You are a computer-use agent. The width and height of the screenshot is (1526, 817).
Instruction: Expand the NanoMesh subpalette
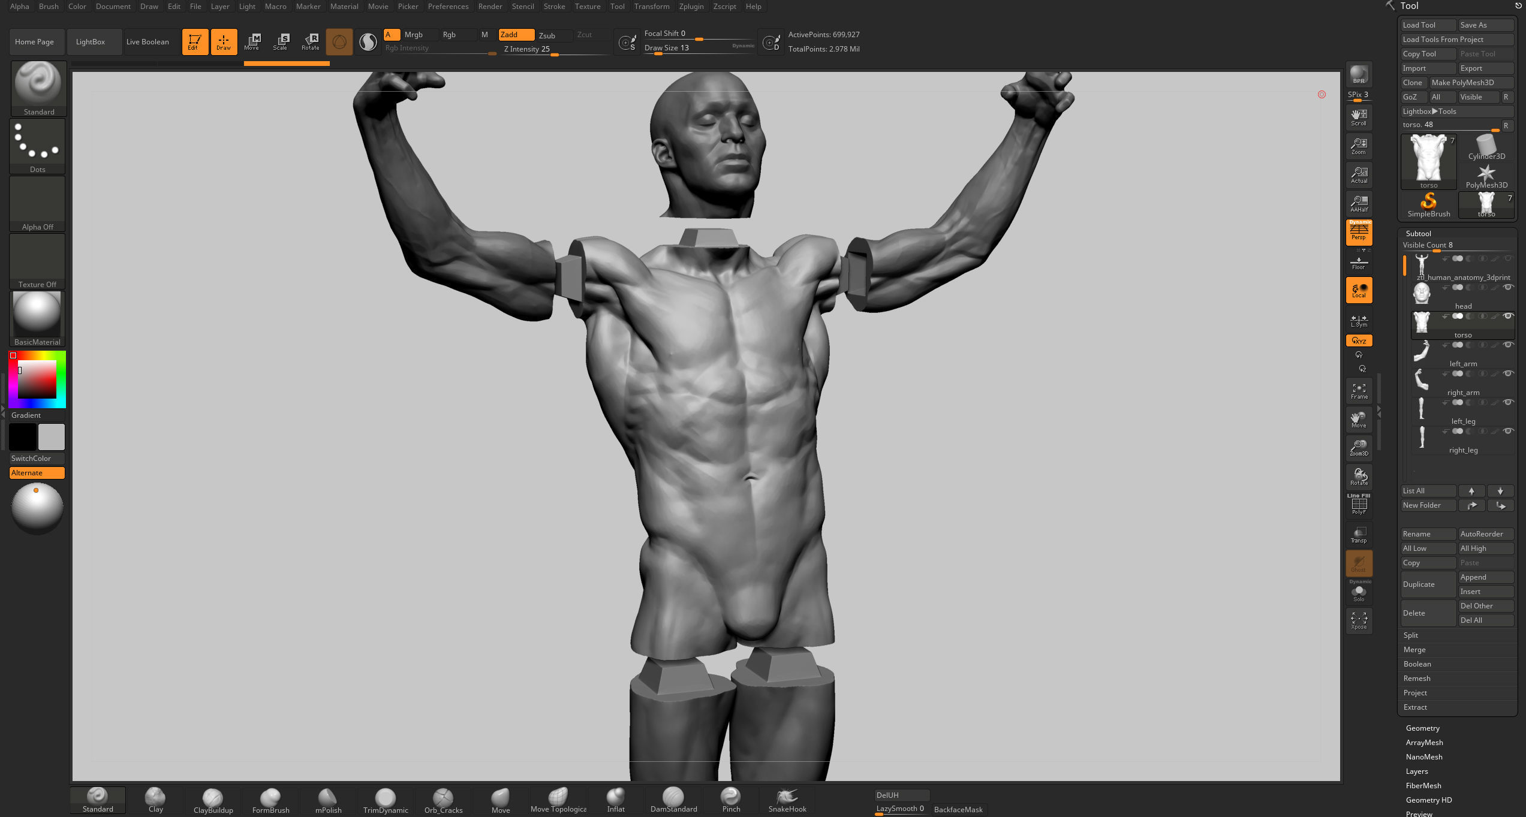click(x=1424, y=757)
